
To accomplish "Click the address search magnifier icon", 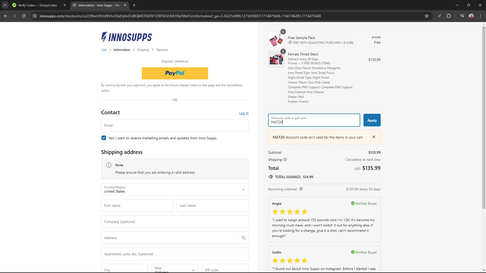I will [243, 238].
